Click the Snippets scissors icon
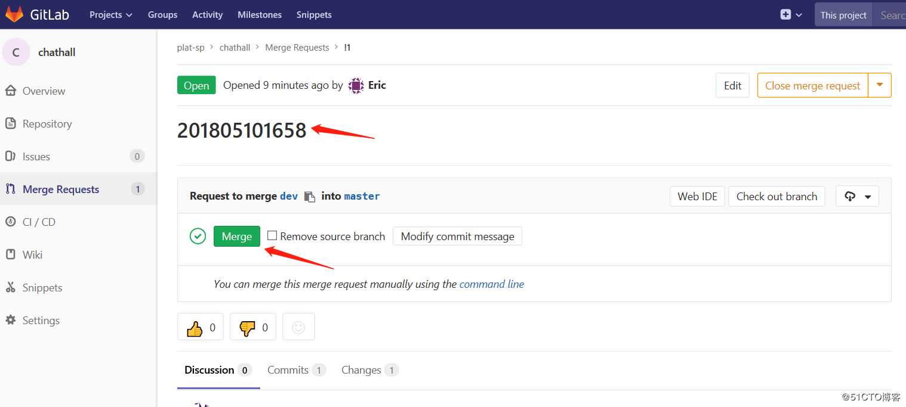906x407 pixels. tap(11, 287)
